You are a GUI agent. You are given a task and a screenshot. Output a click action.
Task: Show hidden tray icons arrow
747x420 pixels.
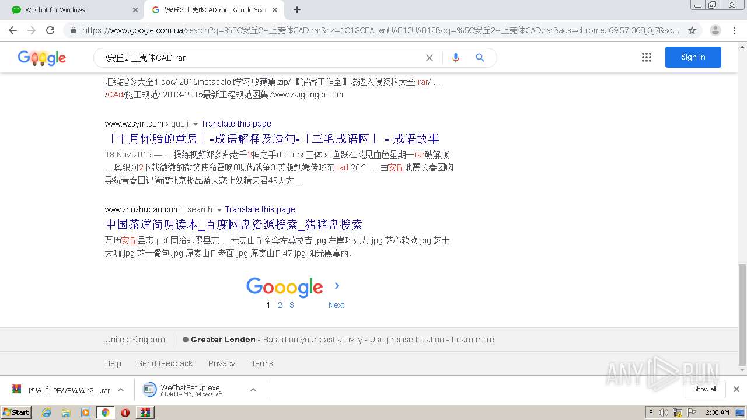click(651, 412)
